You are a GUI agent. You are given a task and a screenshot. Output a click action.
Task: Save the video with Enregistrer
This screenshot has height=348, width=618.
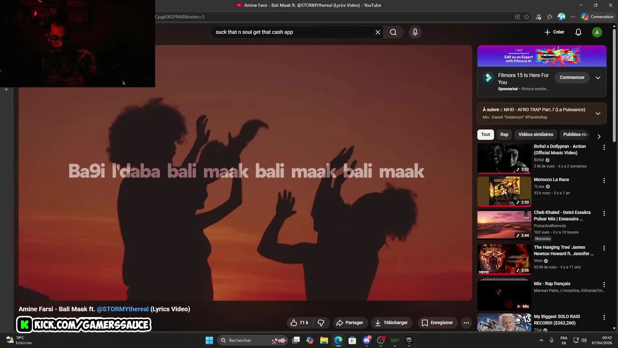437,323
